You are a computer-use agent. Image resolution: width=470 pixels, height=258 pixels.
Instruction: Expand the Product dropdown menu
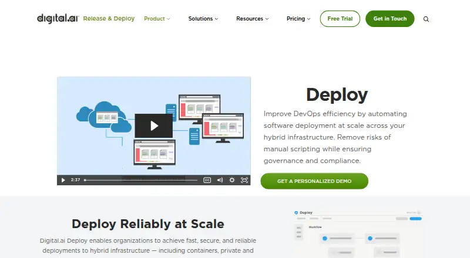click(x=157, y=19)
